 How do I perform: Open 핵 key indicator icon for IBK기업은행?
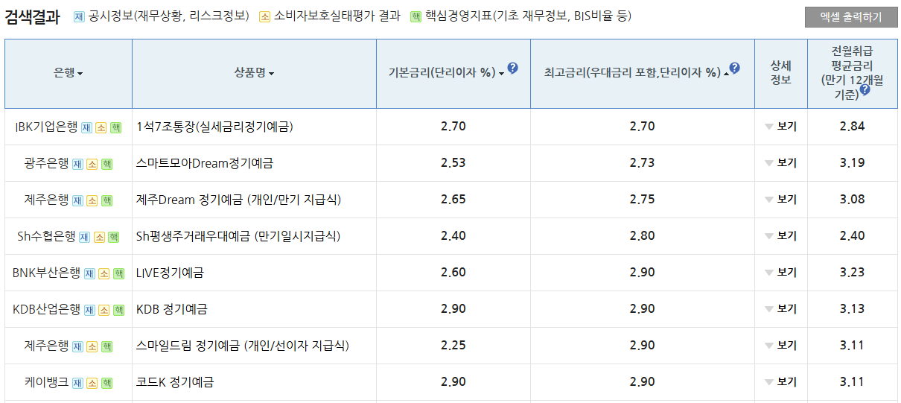116,127
